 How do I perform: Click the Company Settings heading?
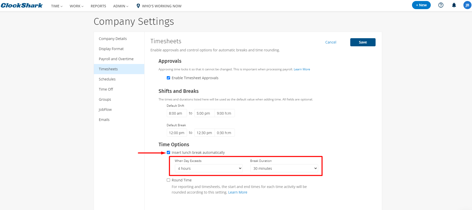(x=134, y=22)
